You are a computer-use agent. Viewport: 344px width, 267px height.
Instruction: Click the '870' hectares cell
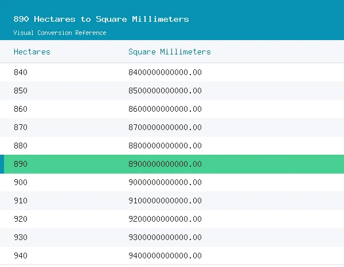coord(21,127)
